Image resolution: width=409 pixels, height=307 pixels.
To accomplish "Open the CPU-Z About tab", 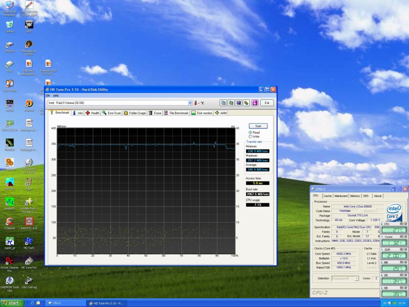I will tap(377, 196).
